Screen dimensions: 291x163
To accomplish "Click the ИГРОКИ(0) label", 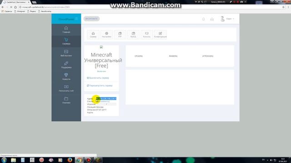I will click(208, 56).
